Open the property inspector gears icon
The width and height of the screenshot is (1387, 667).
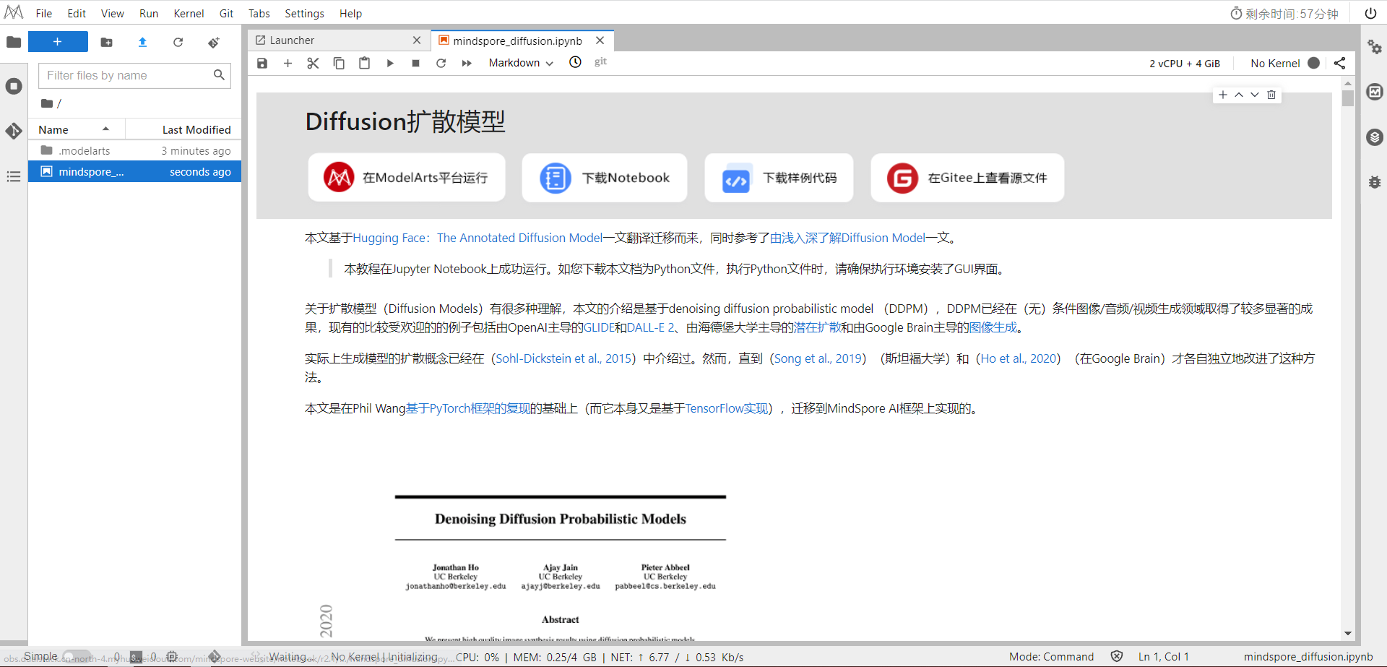(x=1375, y=47)
